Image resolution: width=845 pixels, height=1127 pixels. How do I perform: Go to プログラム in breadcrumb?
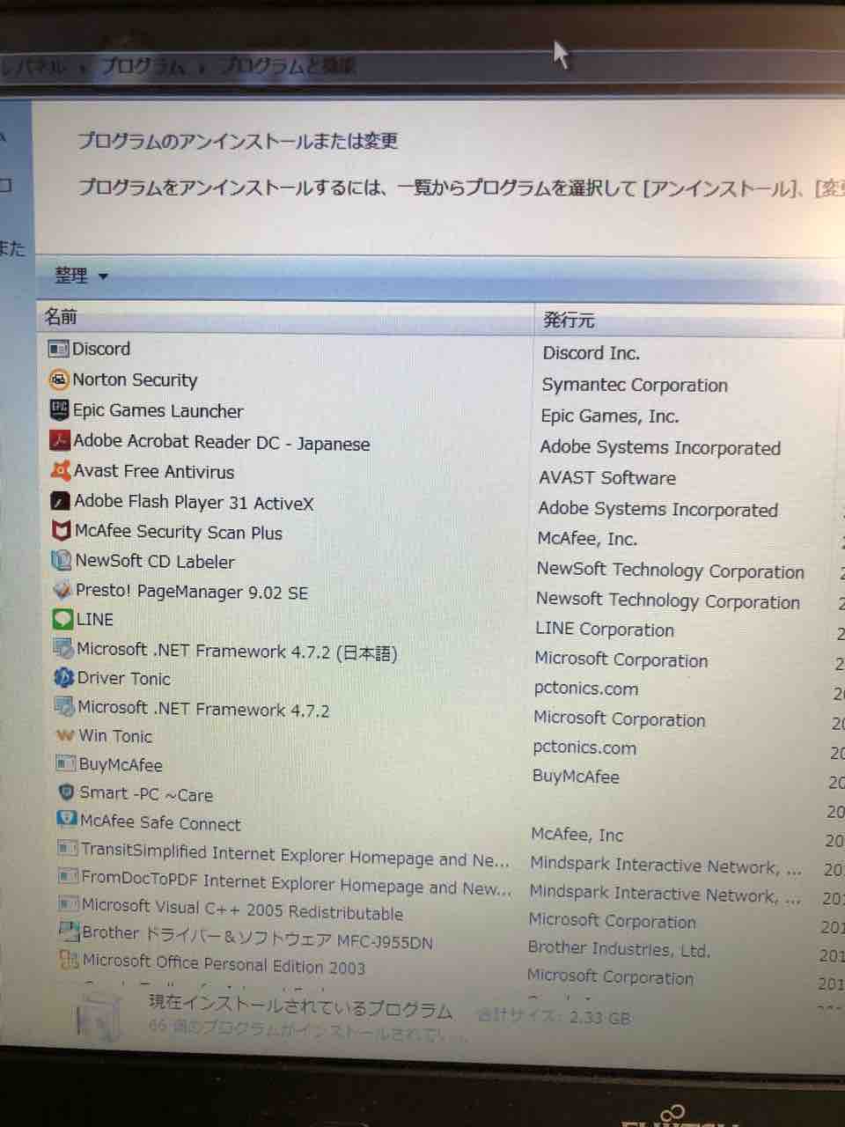(143, 66)
